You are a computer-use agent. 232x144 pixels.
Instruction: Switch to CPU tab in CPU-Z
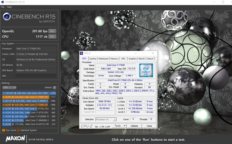coord(84,58)
